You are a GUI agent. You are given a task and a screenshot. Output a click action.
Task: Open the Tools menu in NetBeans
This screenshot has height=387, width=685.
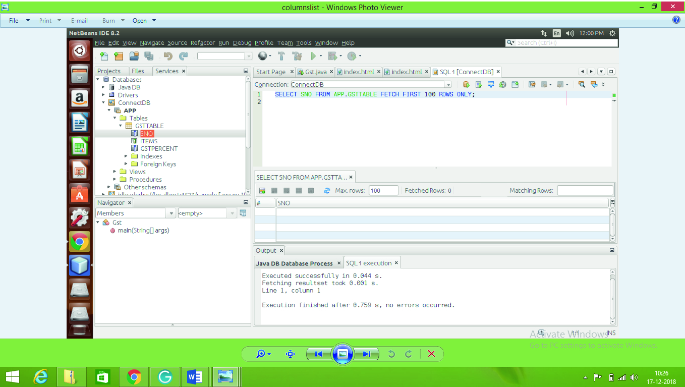pyautogui.click(x=304, y=43)
